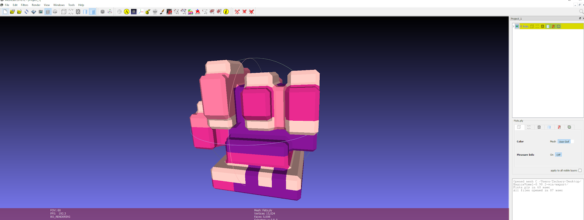Viewport: 584px width, 220px height.
Task: Click delete selected vertices red X
Action: coord(237,12)
